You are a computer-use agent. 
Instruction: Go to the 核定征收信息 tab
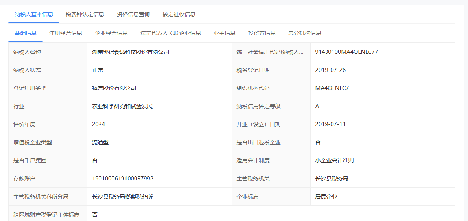179,14
